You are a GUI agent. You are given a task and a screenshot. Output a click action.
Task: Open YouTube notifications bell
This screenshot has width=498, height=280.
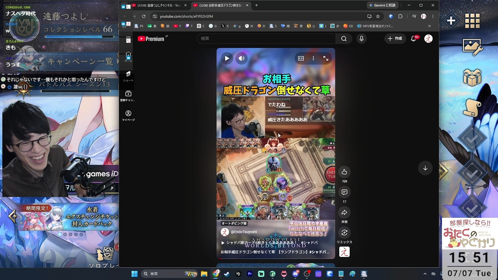pyautogui.click(x=414, y=38)
